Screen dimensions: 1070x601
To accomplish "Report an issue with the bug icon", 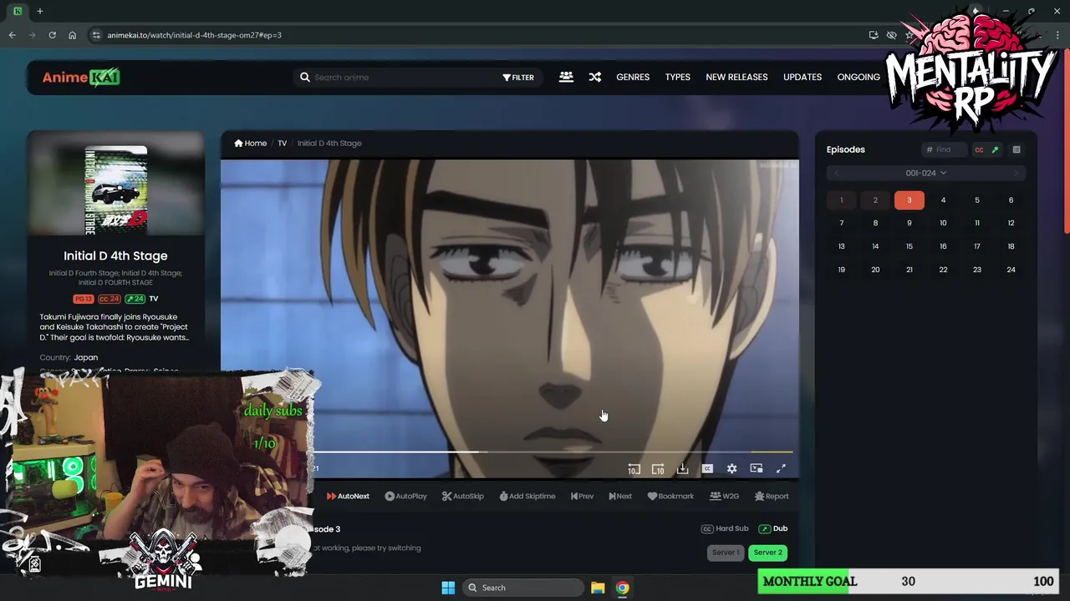I will 772,496.
